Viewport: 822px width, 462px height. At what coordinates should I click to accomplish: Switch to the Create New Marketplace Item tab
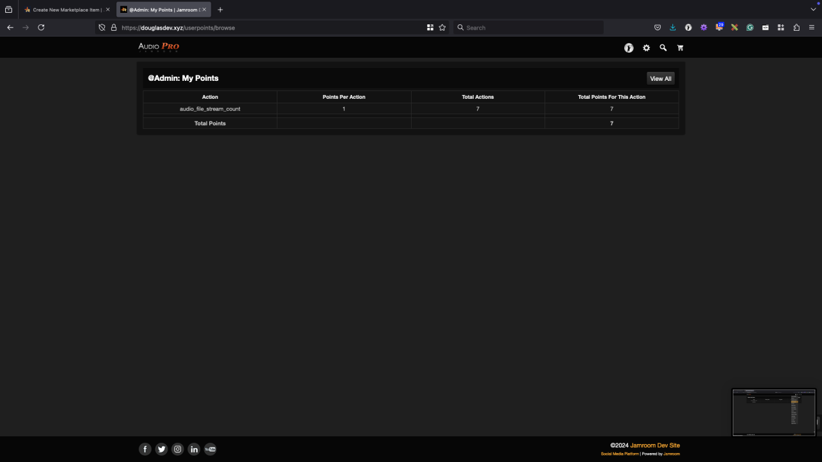67,10
